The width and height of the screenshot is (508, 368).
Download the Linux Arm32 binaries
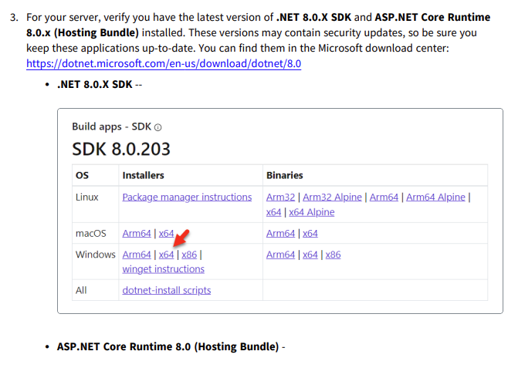coord(280,197)
